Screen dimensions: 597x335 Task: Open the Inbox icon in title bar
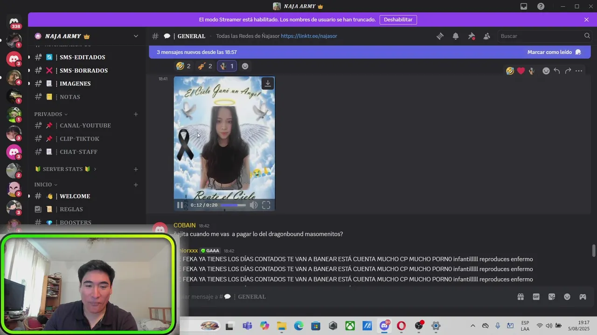click(x=524, y=7)
